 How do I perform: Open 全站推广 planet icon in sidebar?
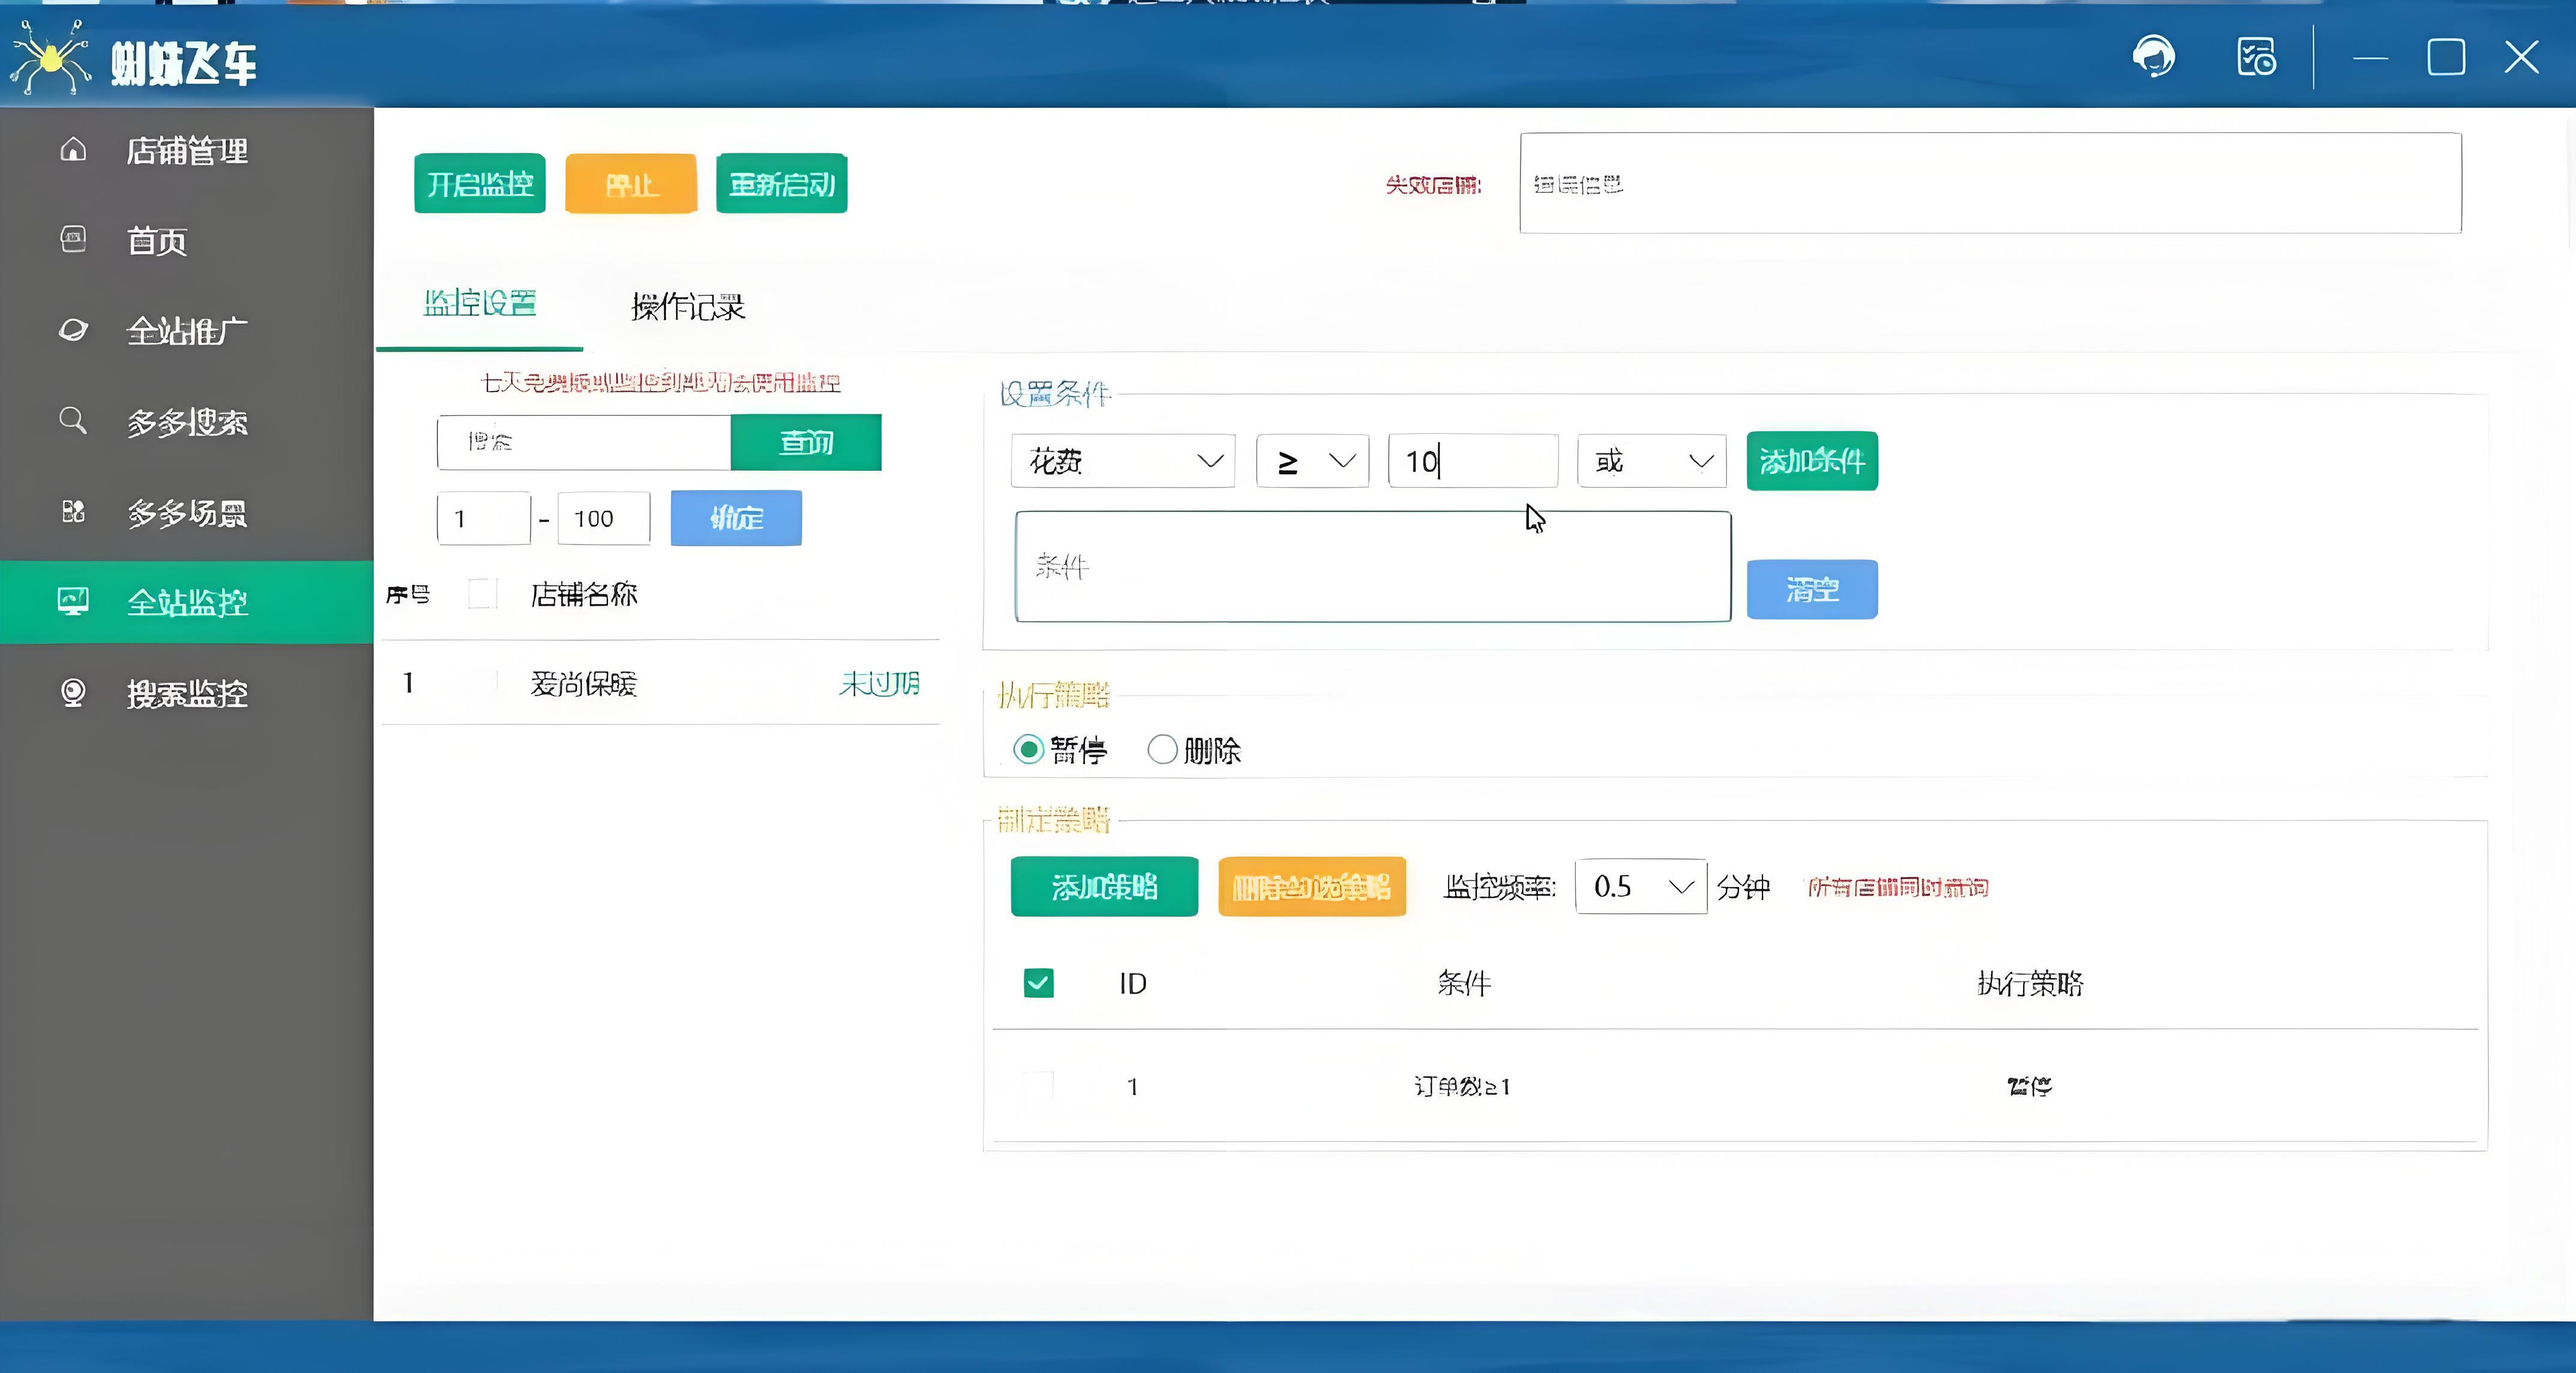point(73,330)
